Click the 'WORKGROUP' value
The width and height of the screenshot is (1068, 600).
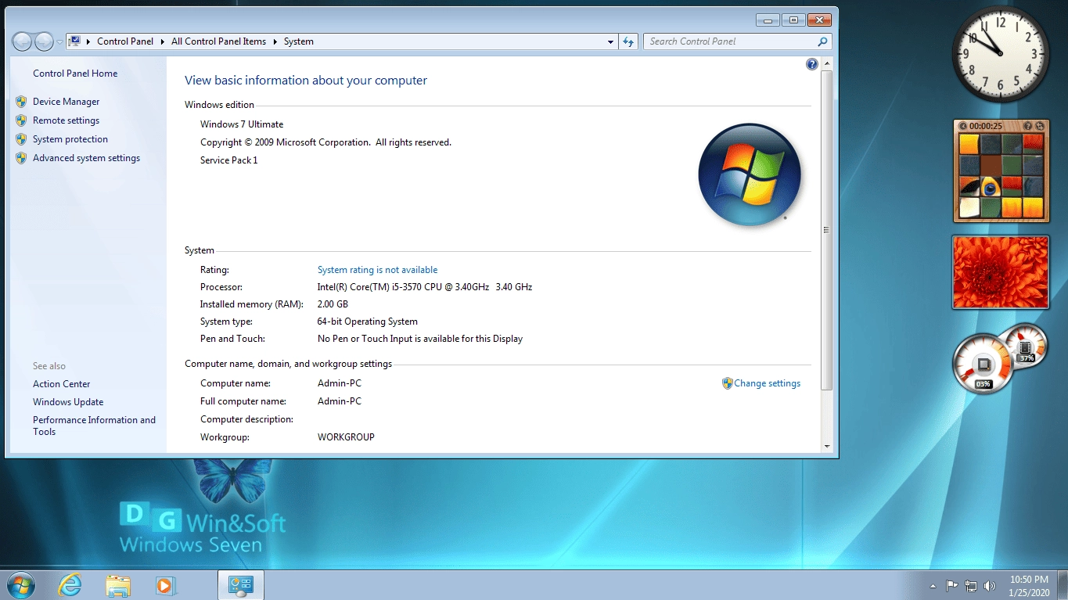click(x=346, y=437)
